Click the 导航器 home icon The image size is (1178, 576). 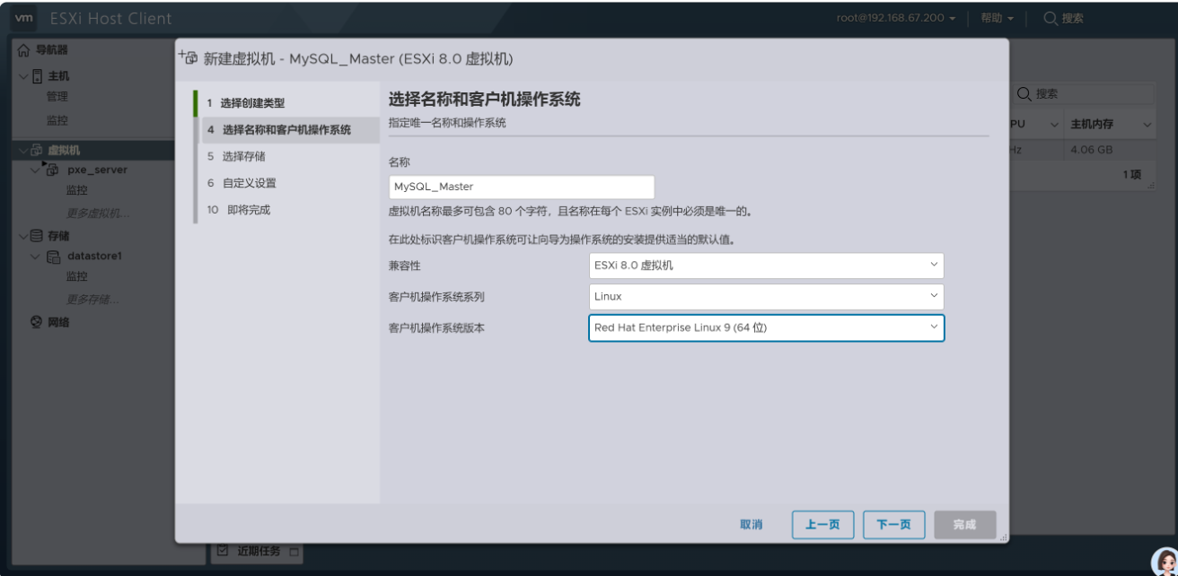(x=23, y=50)
